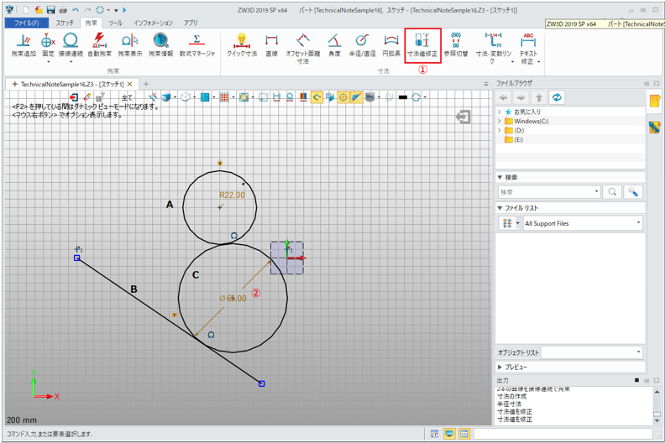Open the オブジェクトリスト dropdown
665x443 pixels.
[592, 352]
